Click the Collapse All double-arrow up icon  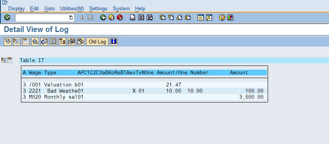click(35, 42)
